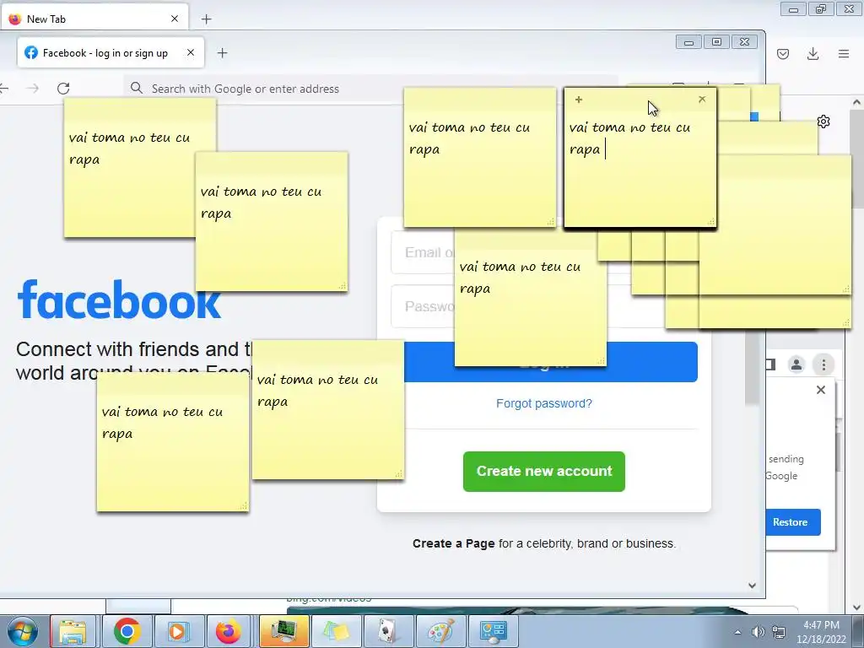
Task: Go forward in Firefox history
Action: tap(33, 88)
